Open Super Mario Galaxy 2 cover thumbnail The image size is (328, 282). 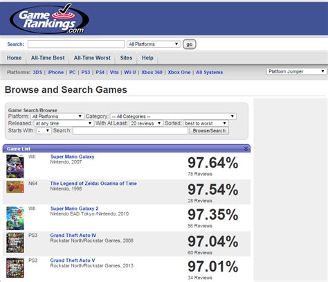tap(15, 218)
